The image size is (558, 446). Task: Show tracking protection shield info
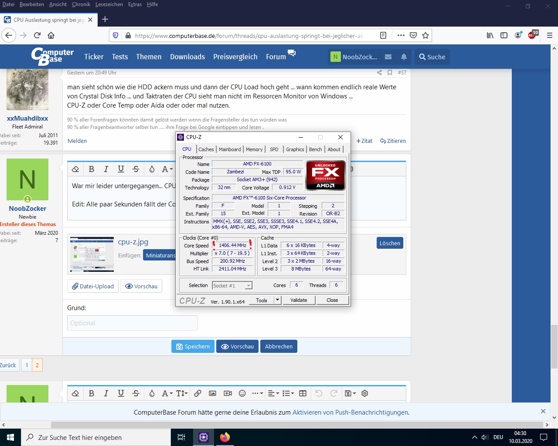point(116,35)
